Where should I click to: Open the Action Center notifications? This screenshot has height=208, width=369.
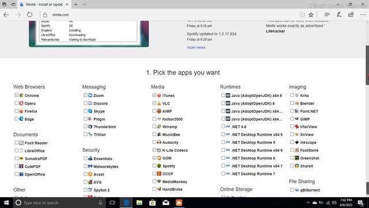(361, 203)
